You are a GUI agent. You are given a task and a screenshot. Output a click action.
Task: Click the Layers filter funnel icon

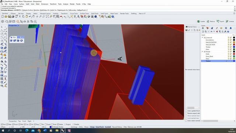[220, 31]
